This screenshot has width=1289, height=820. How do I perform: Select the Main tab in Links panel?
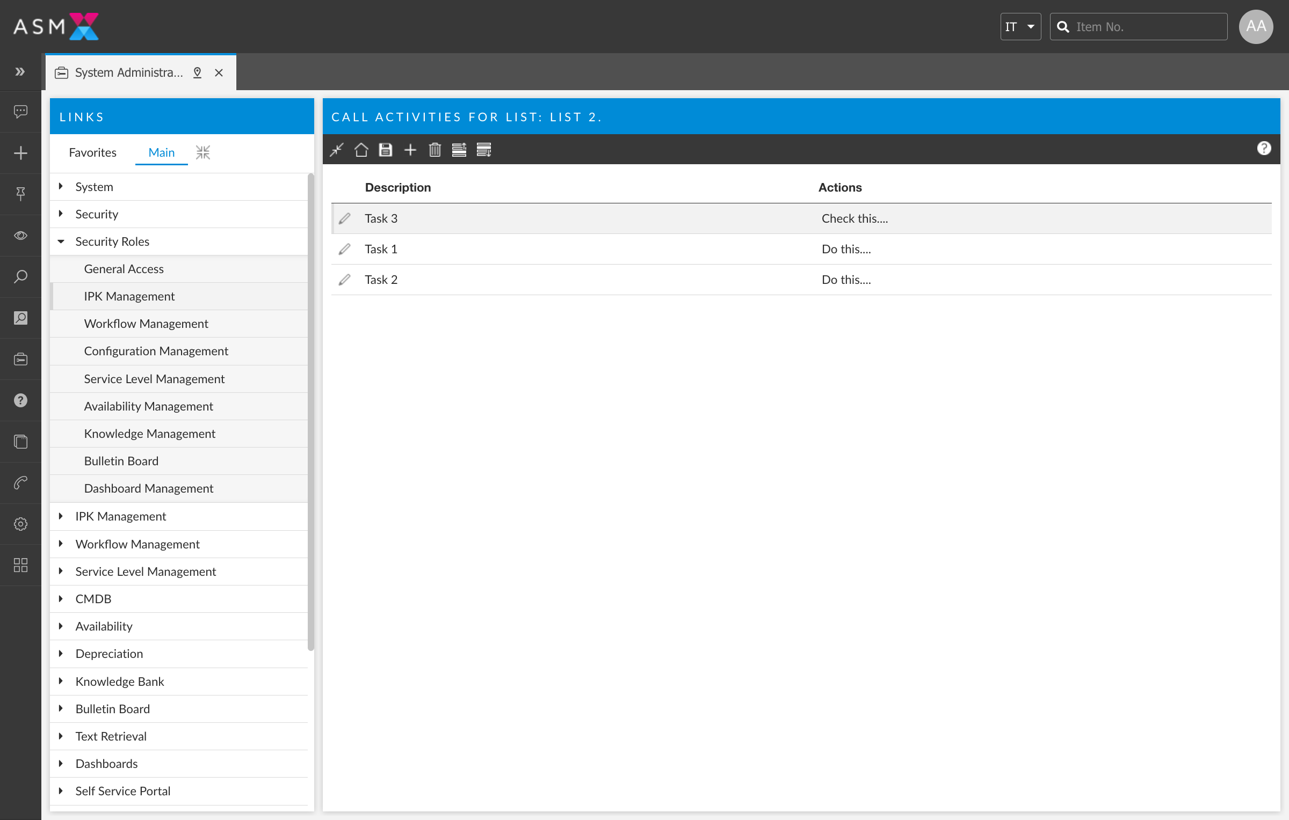160,152
